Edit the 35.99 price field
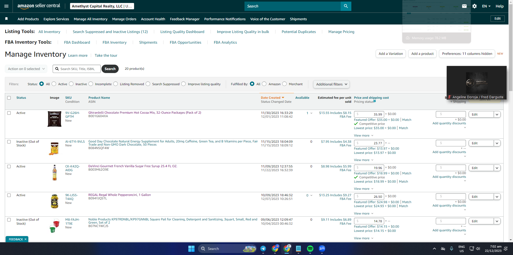The width and height of the screenshot is (513, 255). click(369, 114)
